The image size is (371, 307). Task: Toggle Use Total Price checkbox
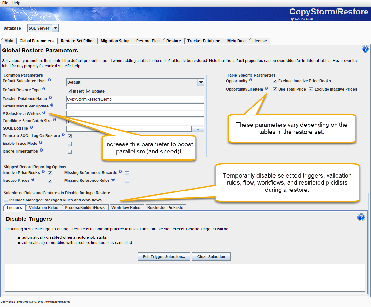pyautogui.click(x=275, y=89)
